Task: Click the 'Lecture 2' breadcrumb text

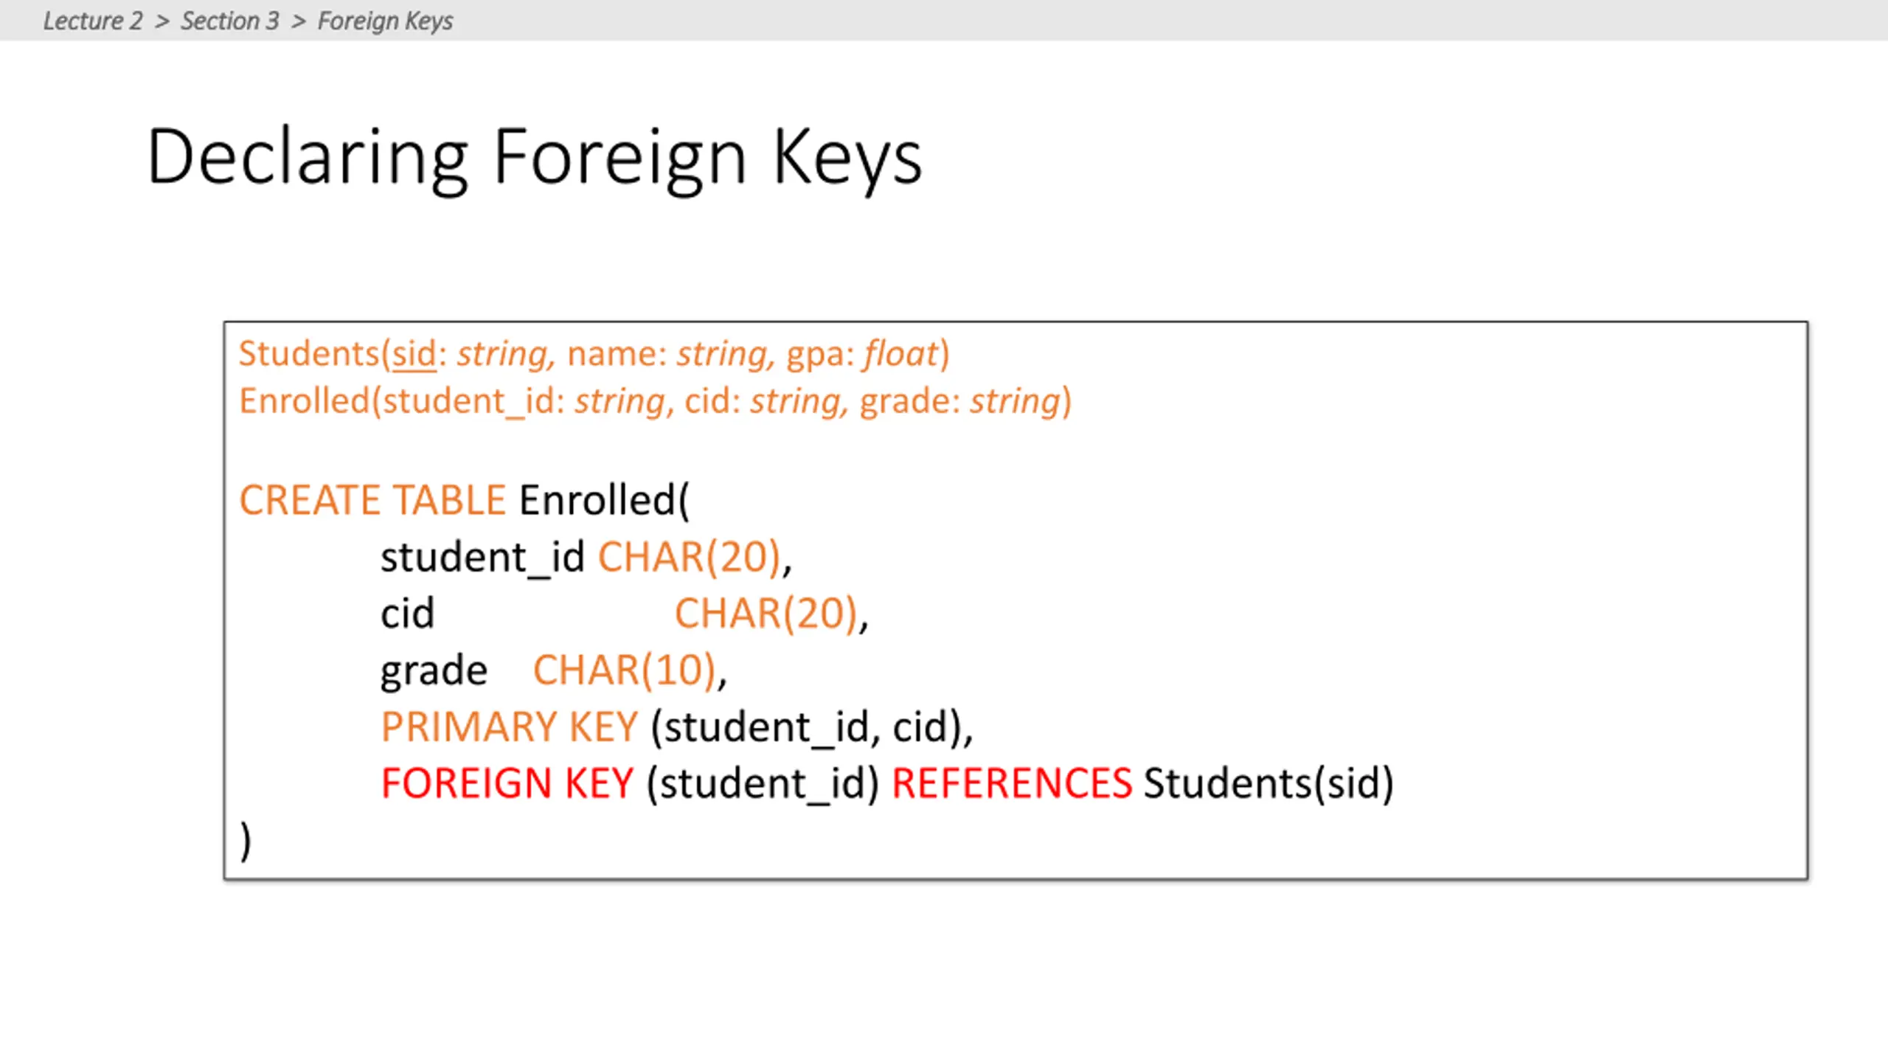Action: click(x=93, y=21)
